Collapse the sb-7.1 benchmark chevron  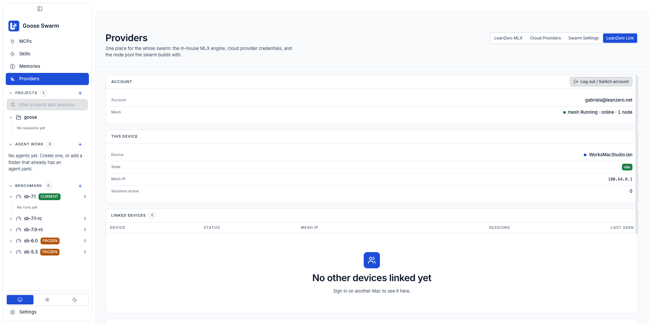coord(11,197)
